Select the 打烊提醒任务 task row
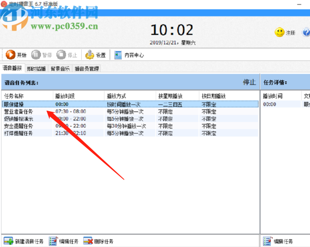The height and width of the screenshot is (247, 310). pos(130,133)
